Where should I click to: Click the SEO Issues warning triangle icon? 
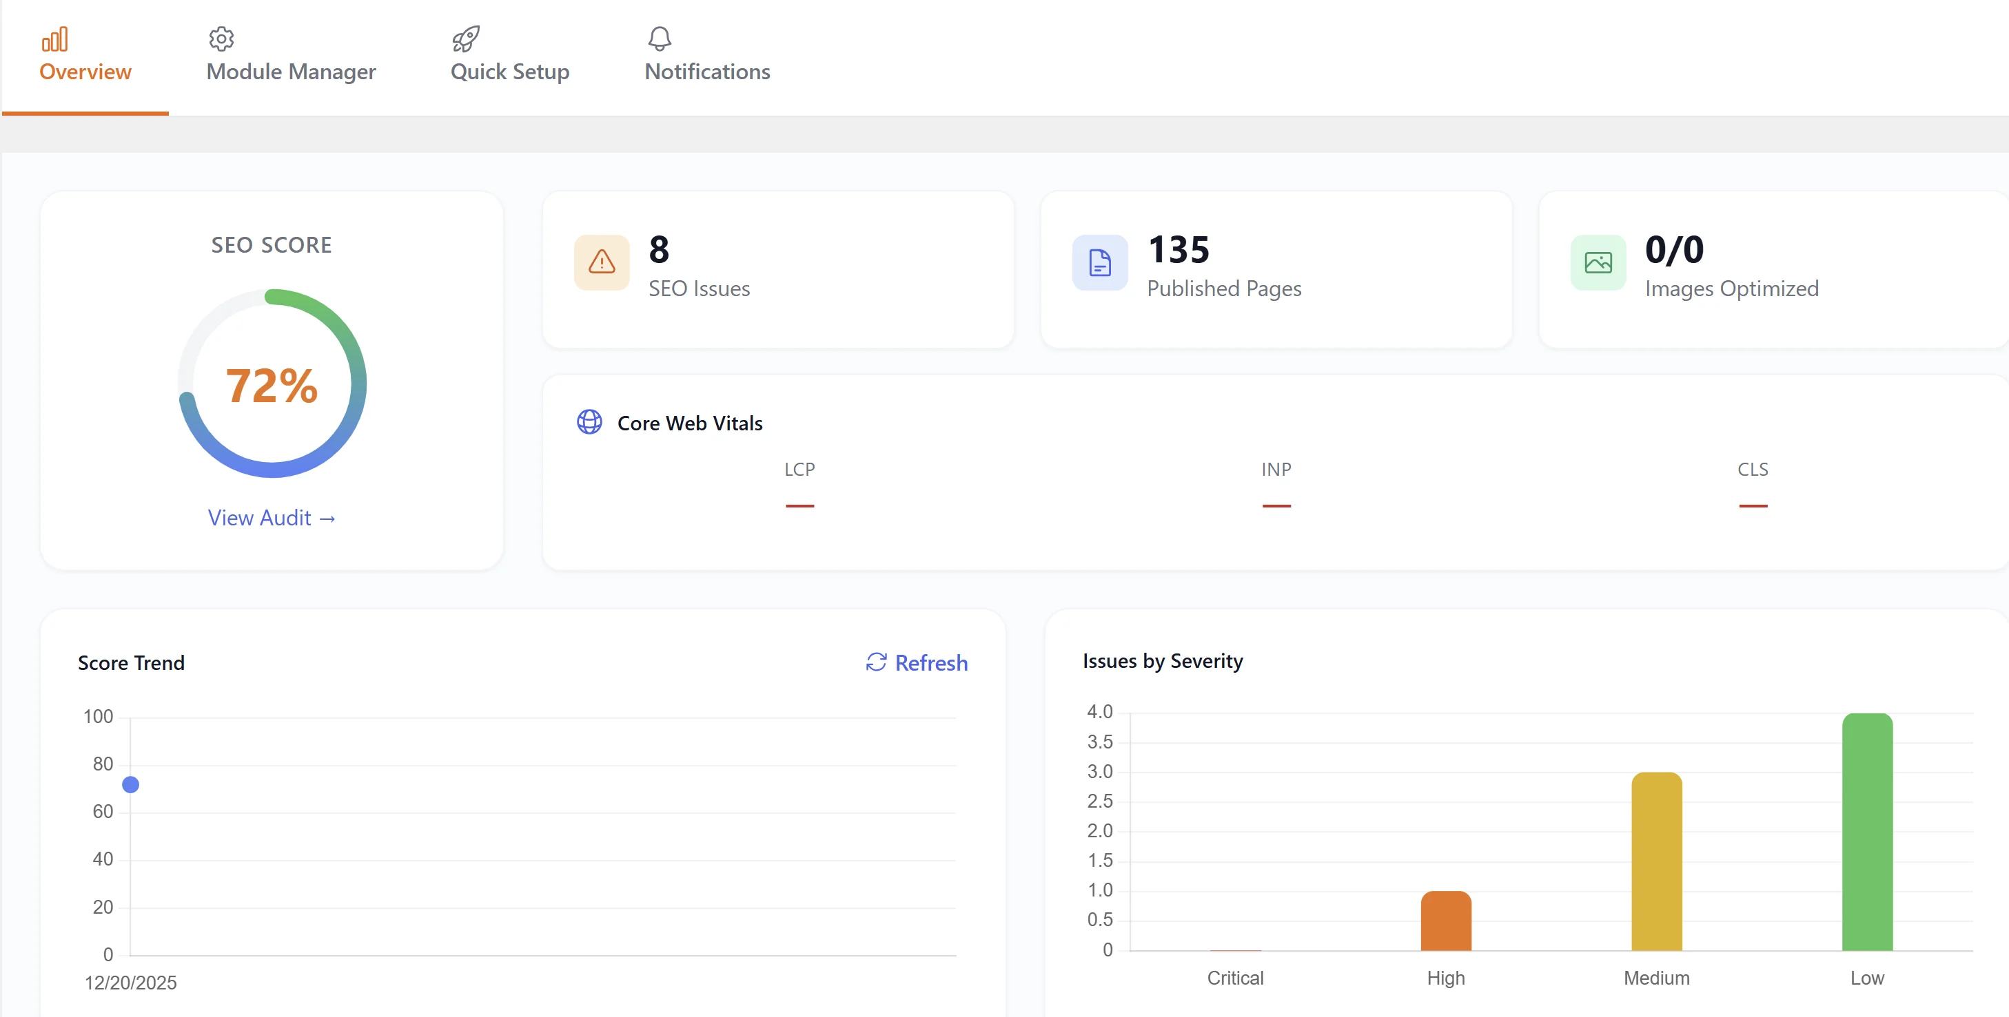[x=600, y=262]
